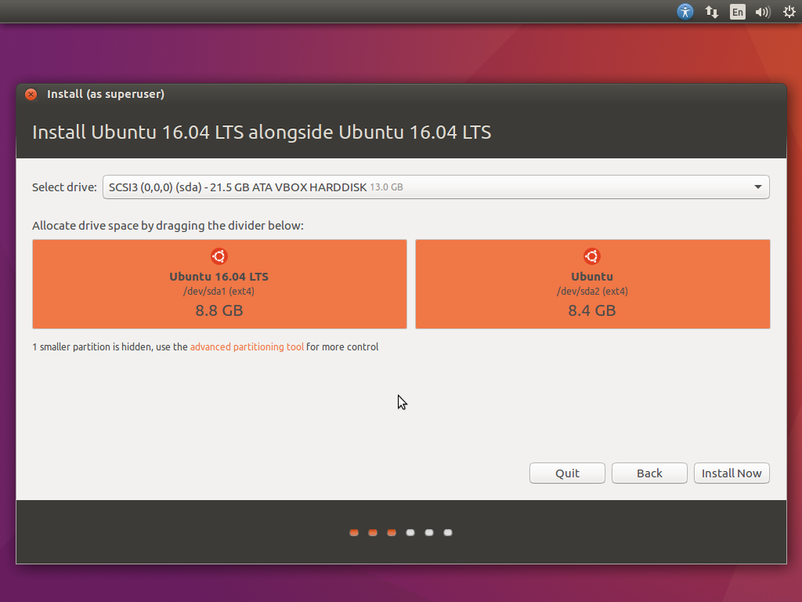Click the Install Now button
This screenshot has height=602, width=802.
(732, 473)
